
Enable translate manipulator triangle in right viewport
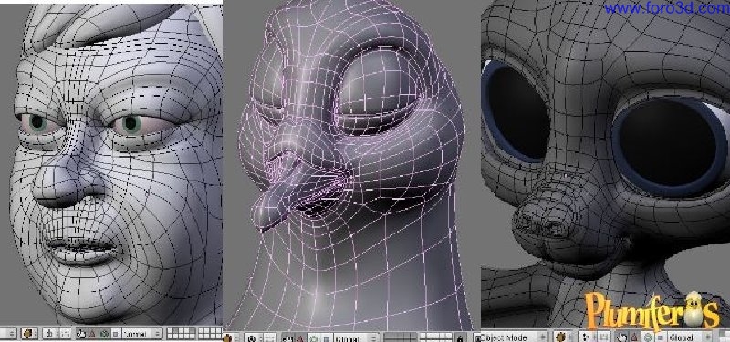point(634,337)
